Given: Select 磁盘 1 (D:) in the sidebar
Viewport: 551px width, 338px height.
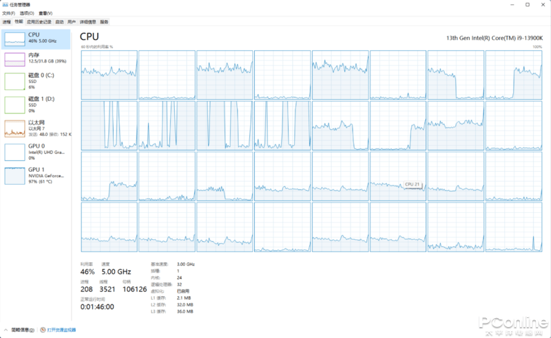Looking at the screenshot, I should click(36, 105).
